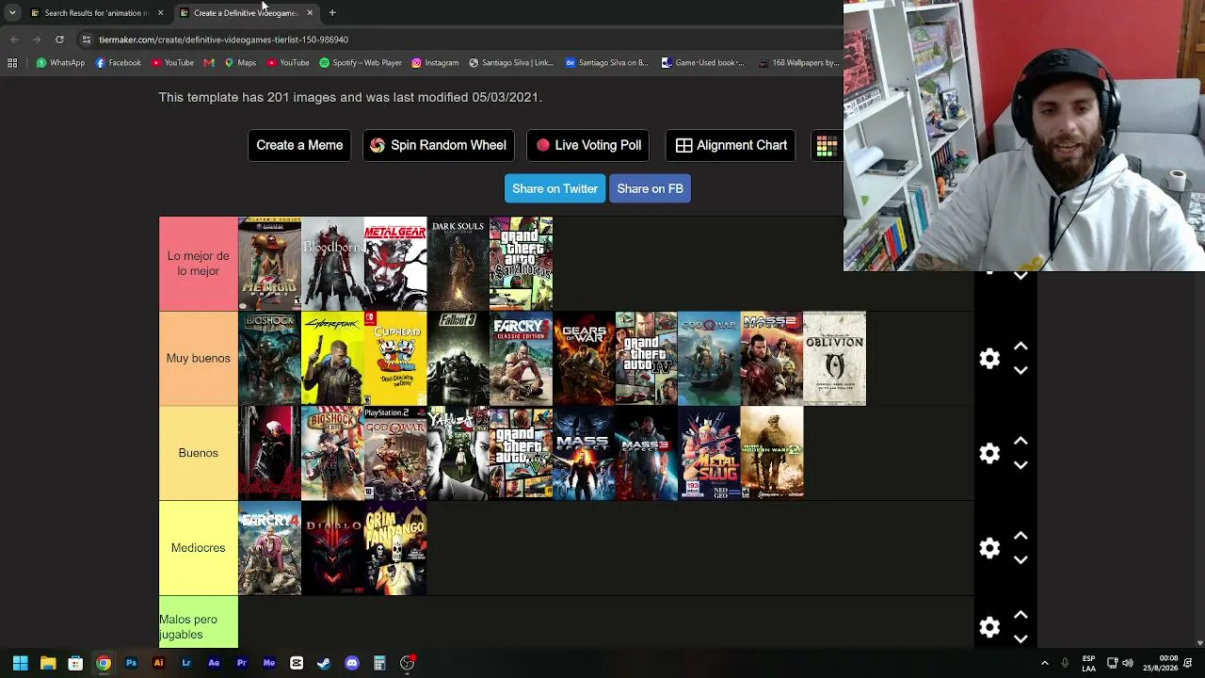Move Muy buenos tier up with arrow
The width and height of the screenshot is (1205, 678).
coord(1020,347)
